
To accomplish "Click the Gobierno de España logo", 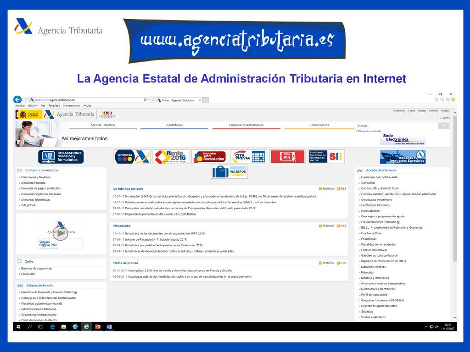I will pyautogui.click(x=29, y=114).
